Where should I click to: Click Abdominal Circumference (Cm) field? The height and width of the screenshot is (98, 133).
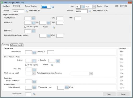click(60, 36)
